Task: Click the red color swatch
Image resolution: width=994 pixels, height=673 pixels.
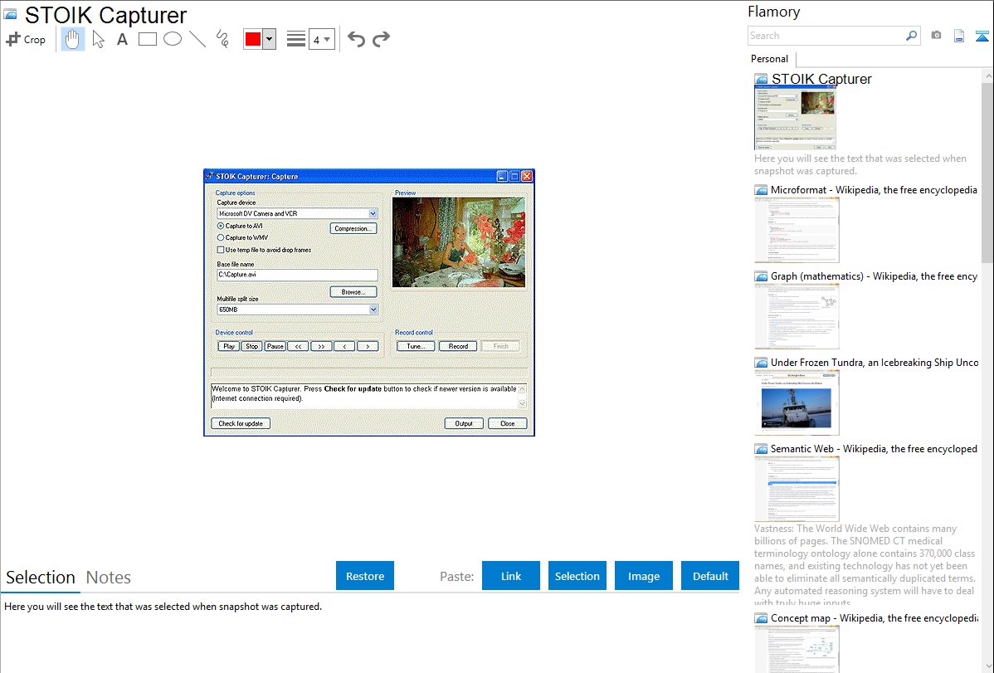Action: 253,39
